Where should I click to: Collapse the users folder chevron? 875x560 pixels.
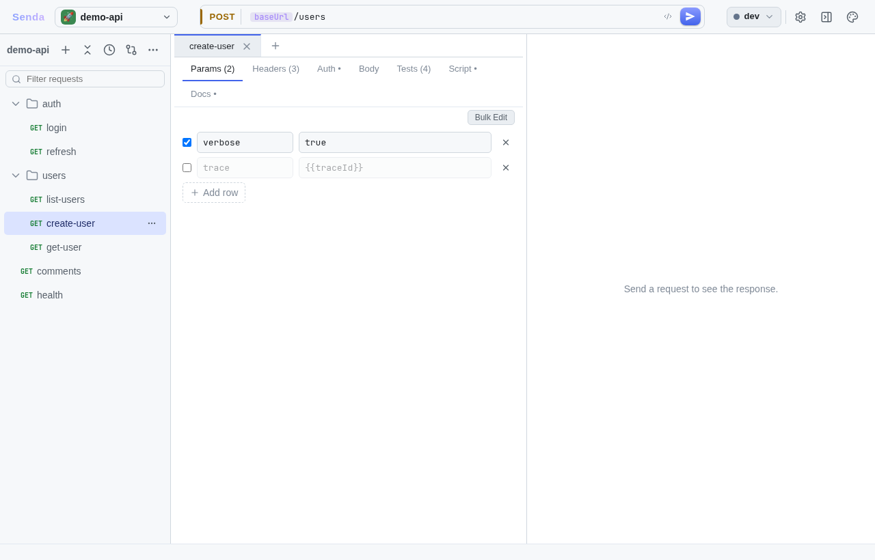coord(16,176)
